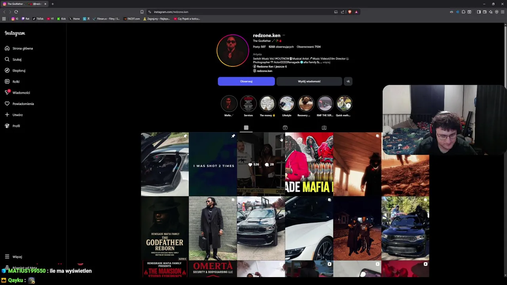
Task: Open the Rolki reels icon
Action: click(7, 82)
